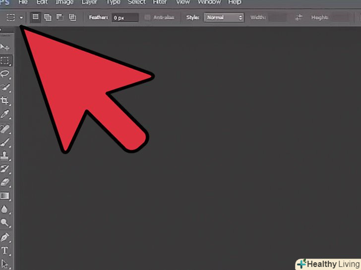
Task: Select the Crop tool
Action: point(4,100)
